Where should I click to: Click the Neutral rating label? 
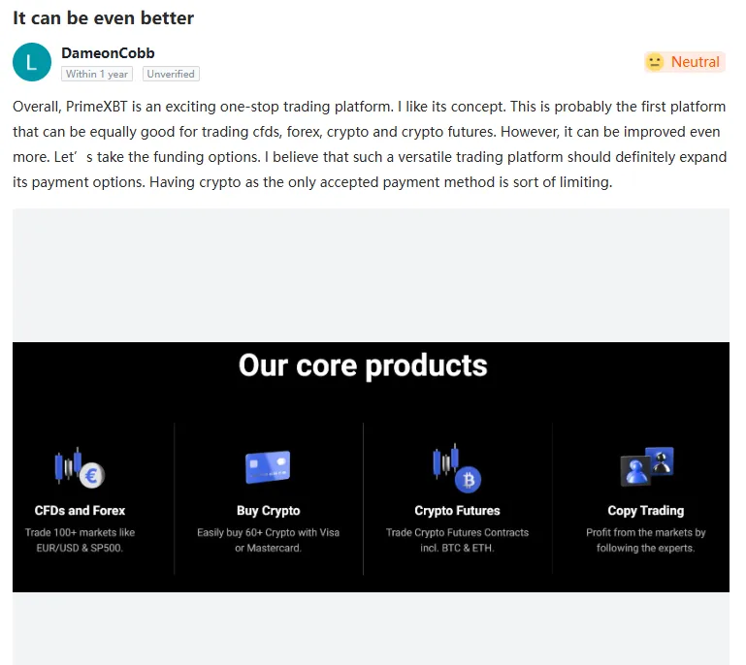tap(696, 62)
